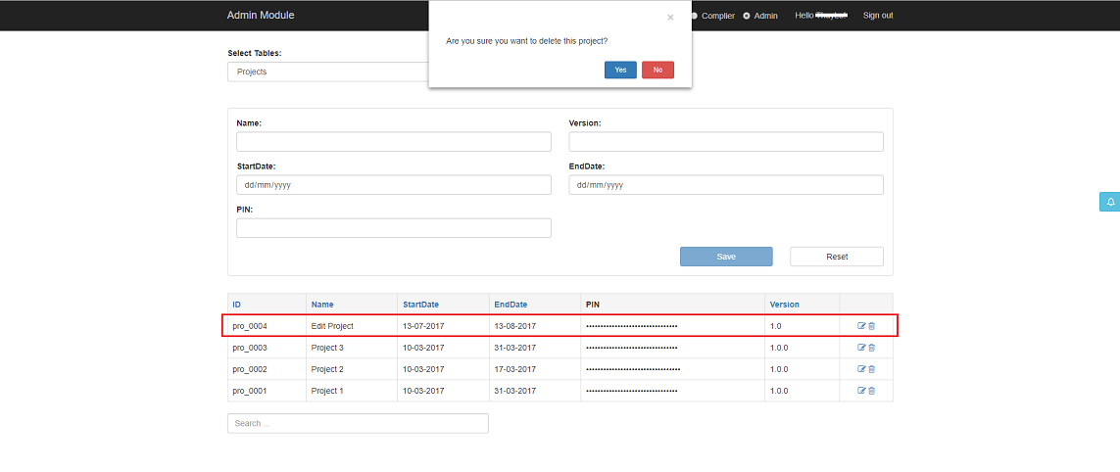The width and height of the screenshot is (1120, 472).
Task: Click the Project 1 name cell
Action: pos(352,391)
